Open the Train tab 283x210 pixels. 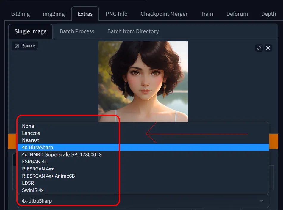click(207, 14)
